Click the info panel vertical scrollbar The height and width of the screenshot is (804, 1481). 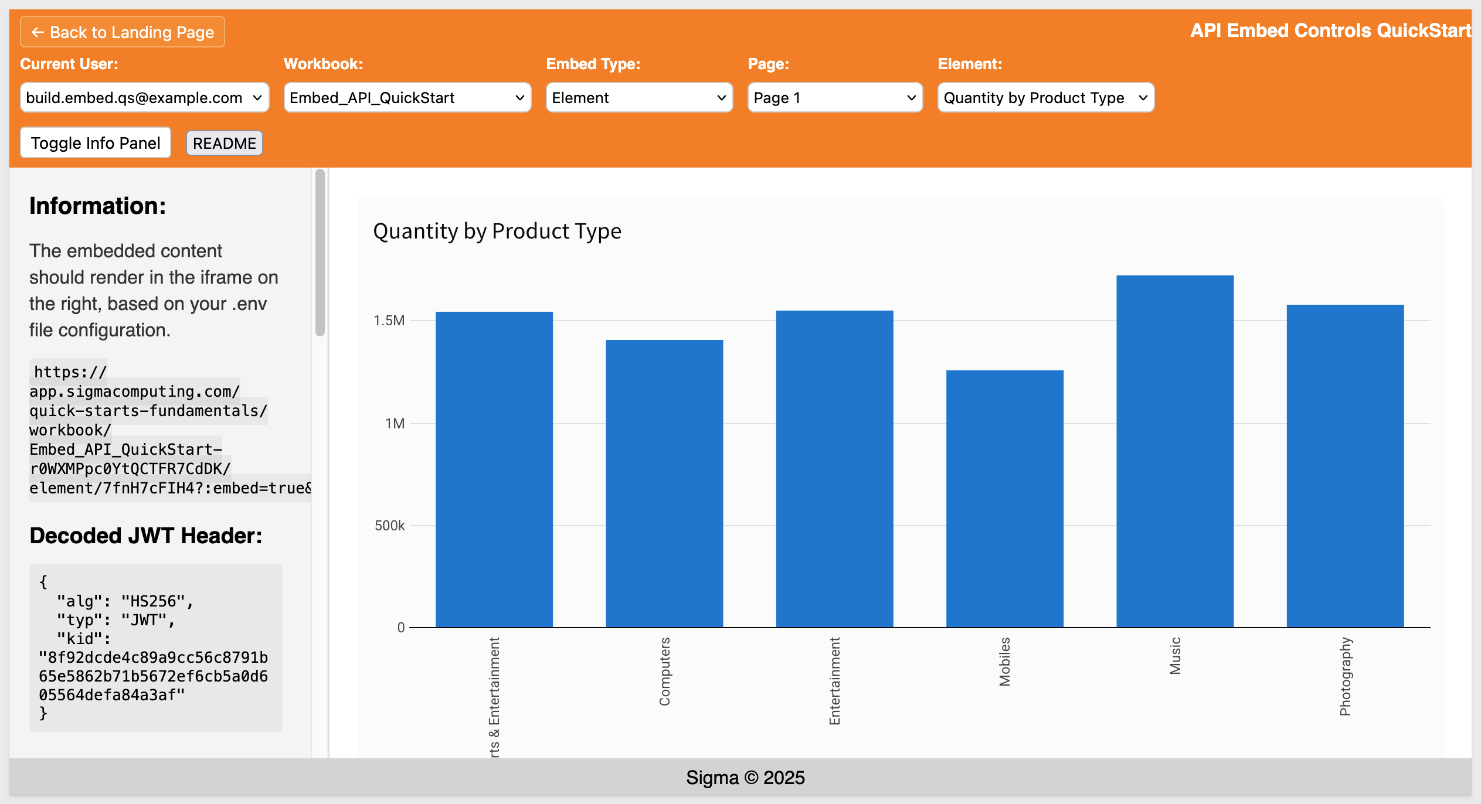pyautogui.click(x=320, y=252)
